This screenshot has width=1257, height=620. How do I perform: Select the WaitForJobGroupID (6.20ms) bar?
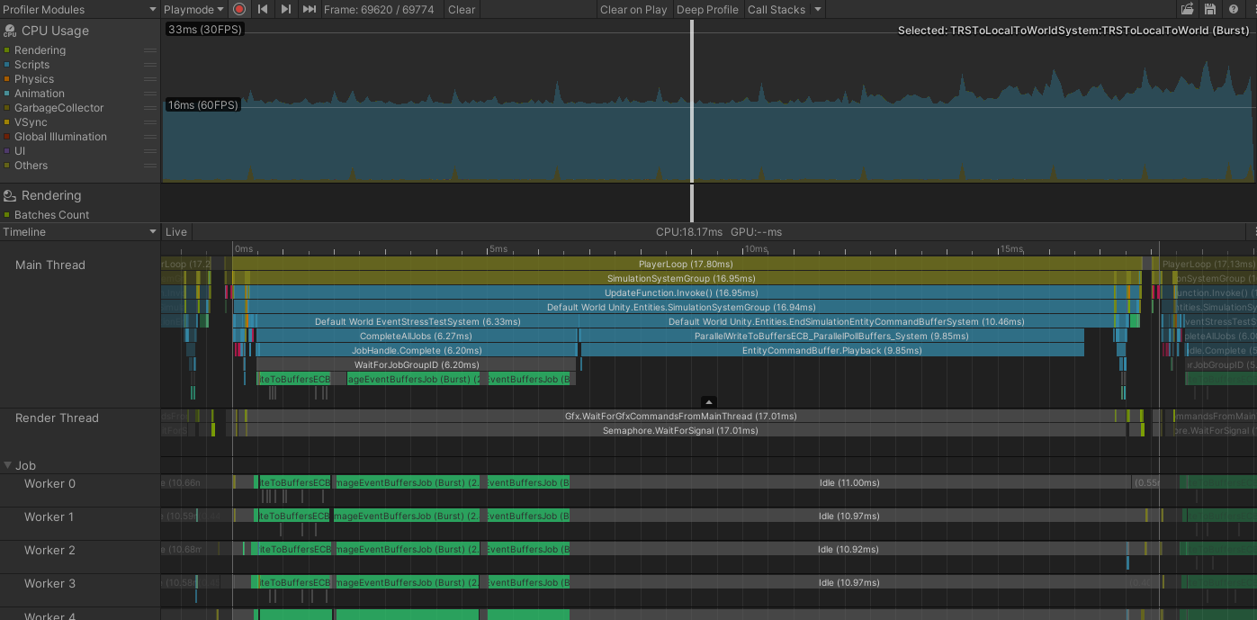click(417, 364)
